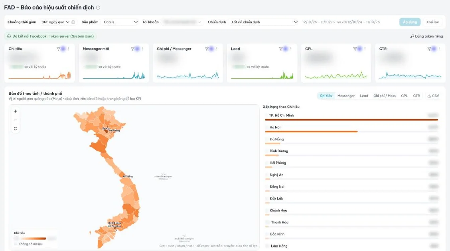Viewport: 450px width, 251px height.
Task: Click Dùng token riêng link
Action: point(426,36)
